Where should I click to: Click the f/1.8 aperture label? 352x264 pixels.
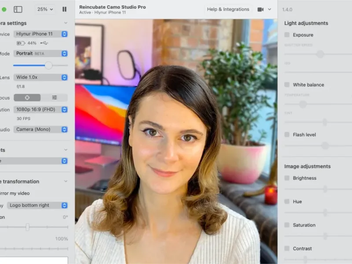coord(21,86)
